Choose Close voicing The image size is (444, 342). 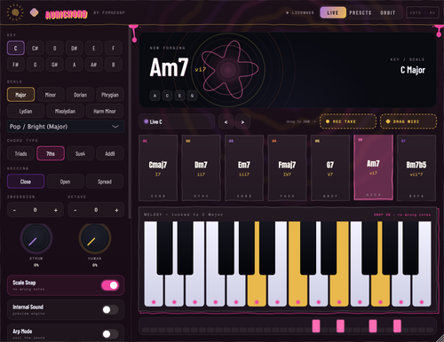(x=26, y=182)
